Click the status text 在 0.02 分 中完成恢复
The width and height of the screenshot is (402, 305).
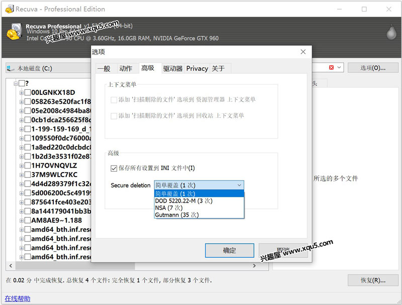pyautogui.click(x=35, y=280)
